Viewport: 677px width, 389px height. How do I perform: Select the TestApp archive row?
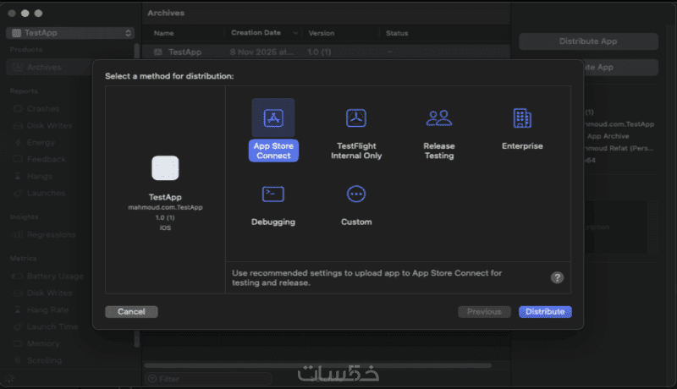tap(327, 52)
